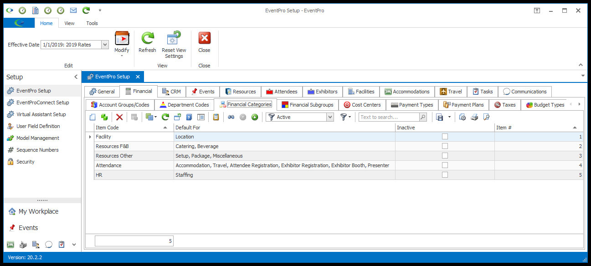
Task: Switch to the Exhibitors setup tab
Action: point(323,92)
